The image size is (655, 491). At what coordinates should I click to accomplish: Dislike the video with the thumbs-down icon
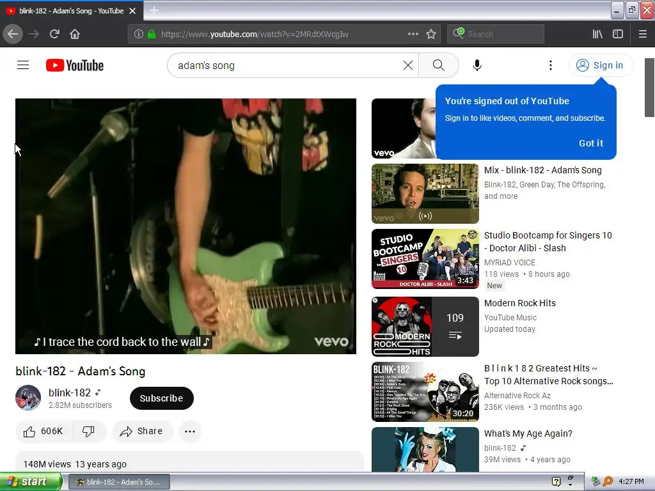[x=88, y=432]
